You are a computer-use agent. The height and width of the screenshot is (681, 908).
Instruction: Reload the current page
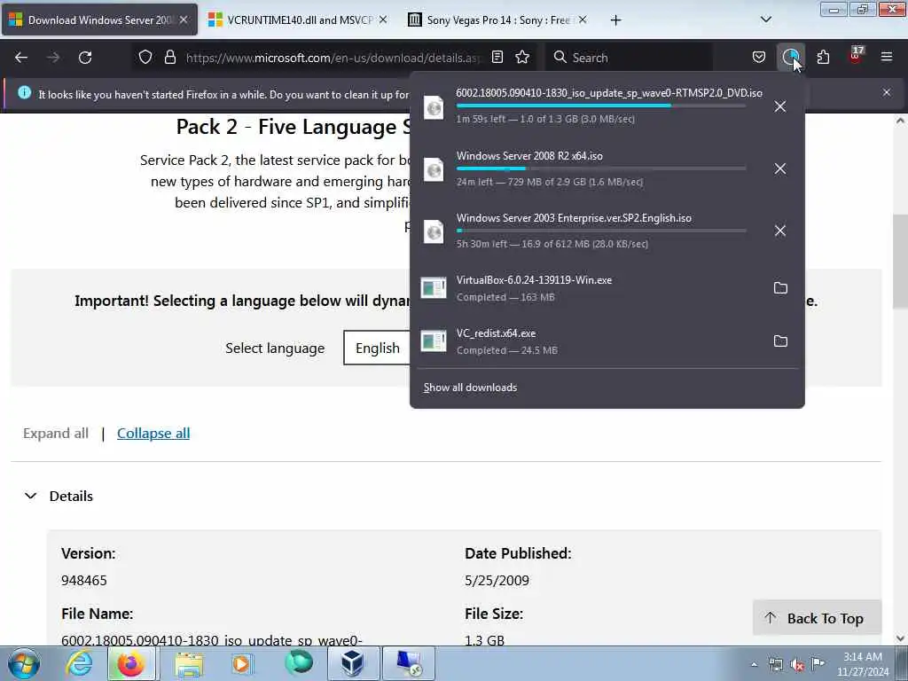[85, 58]
